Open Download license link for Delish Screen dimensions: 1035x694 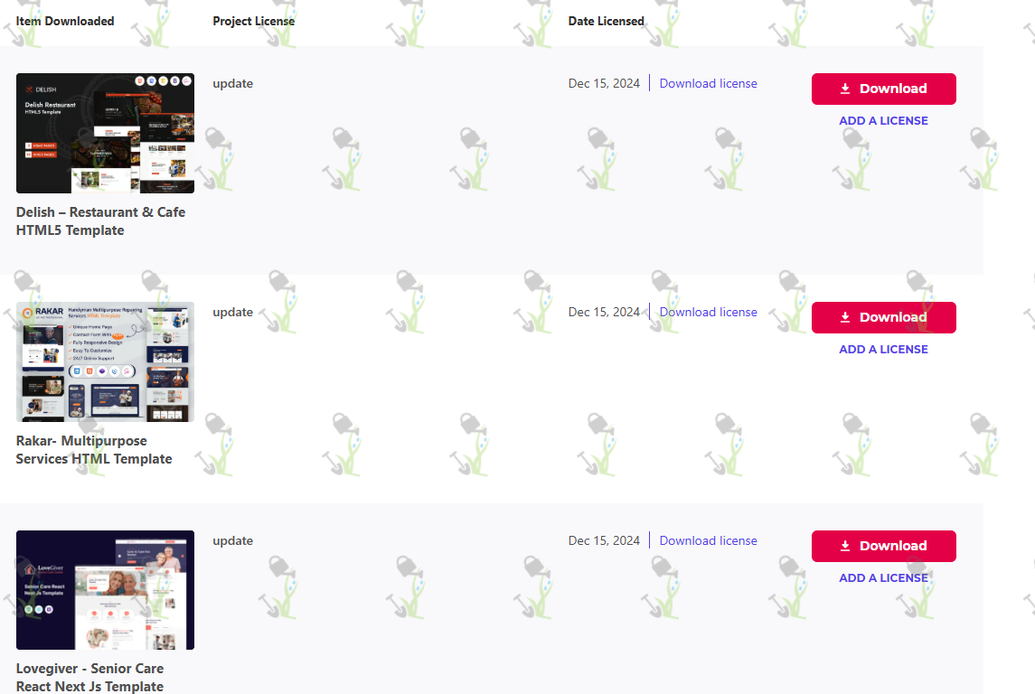click(x=709, y=83)
